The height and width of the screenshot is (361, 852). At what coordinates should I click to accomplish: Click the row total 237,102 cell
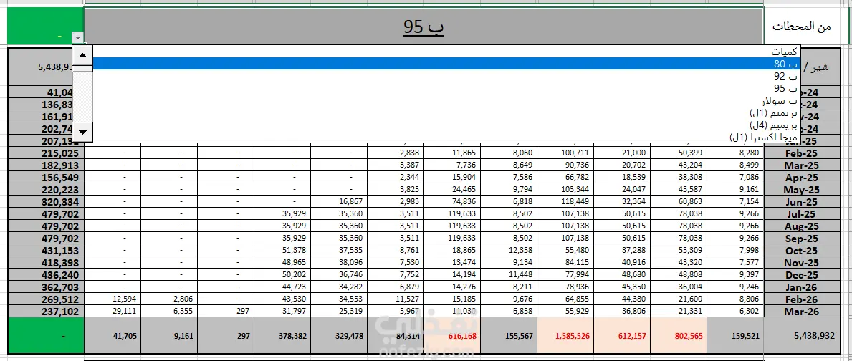click(x=46, y=312)
